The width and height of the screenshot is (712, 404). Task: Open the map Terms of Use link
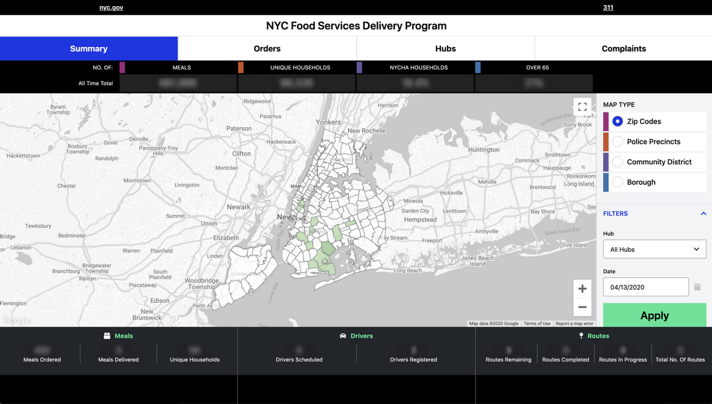click(x=537, y=324)
